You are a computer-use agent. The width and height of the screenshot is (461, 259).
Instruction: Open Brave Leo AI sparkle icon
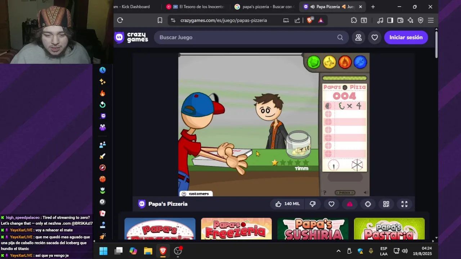(410, 21)
